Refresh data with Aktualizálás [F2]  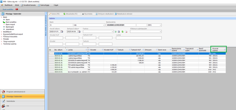pos(70,14)
